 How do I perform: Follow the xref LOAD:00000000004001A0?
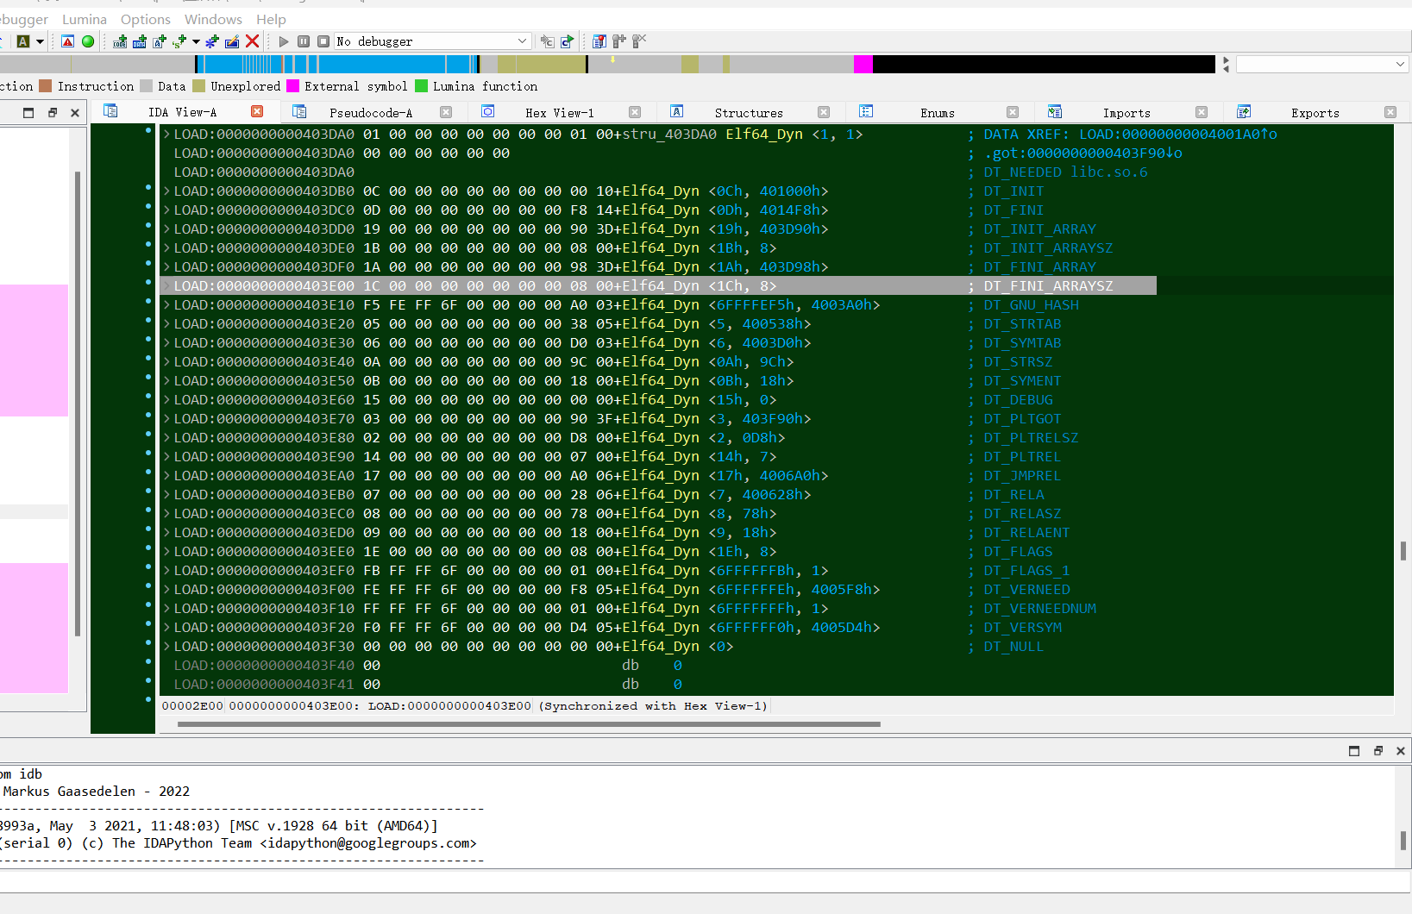click(x=1177, y=134)
